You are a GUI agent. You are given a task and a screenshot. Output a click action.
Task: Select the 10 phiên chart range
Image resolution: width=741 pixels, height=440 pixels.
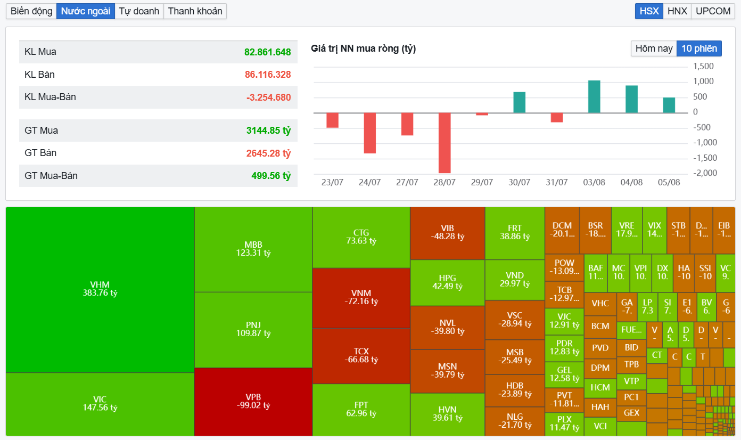(x=699, y=48)
